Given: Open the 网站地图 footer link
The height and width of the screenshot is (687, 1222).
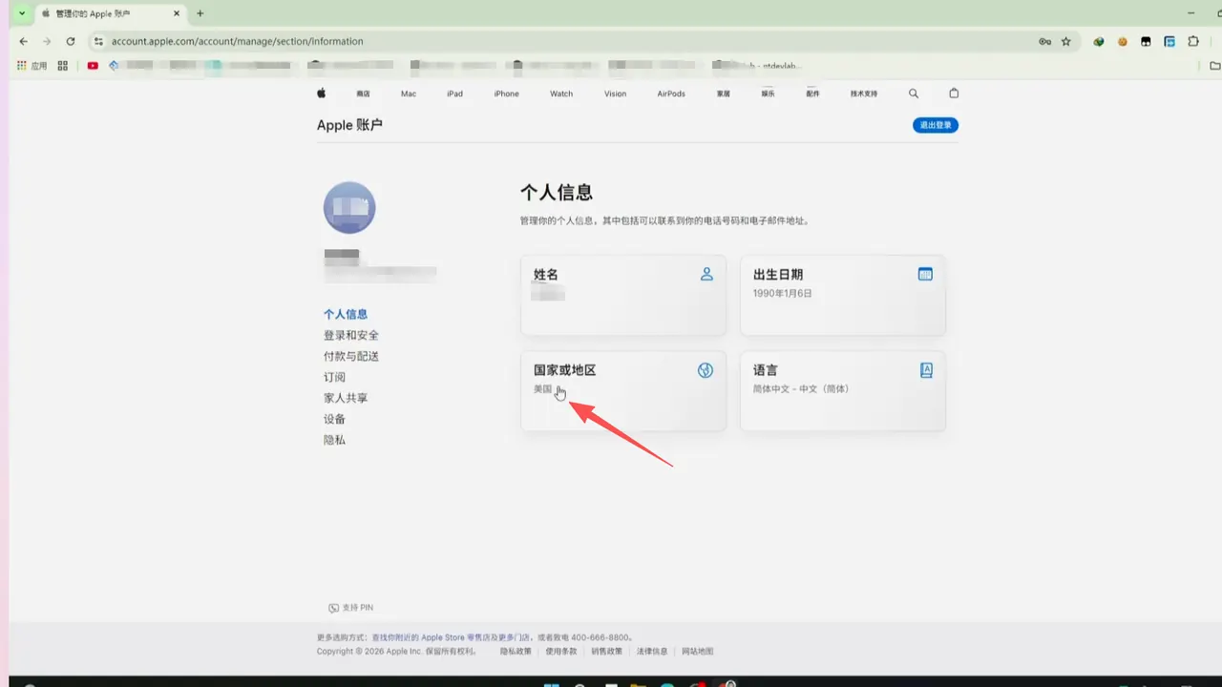Looking at the screenshot, I should click(697, 652).
